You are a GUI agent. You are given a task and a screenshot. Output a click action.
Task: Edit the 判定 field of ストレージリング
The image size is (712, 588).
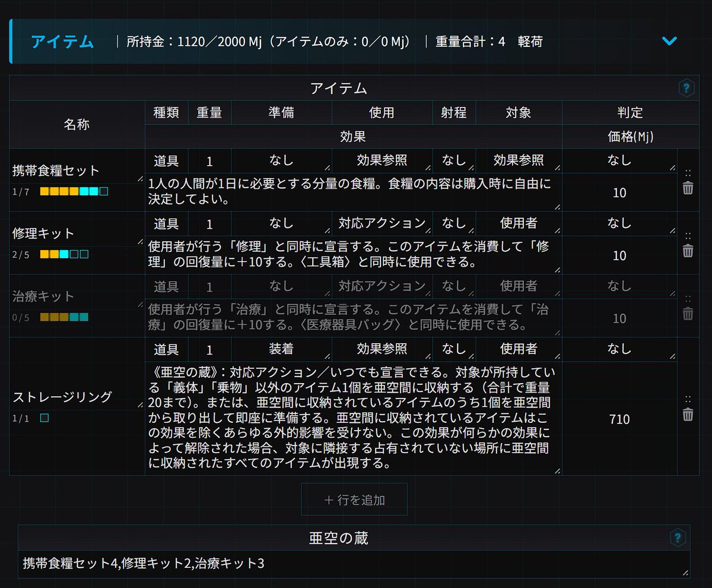pos(619,349)
